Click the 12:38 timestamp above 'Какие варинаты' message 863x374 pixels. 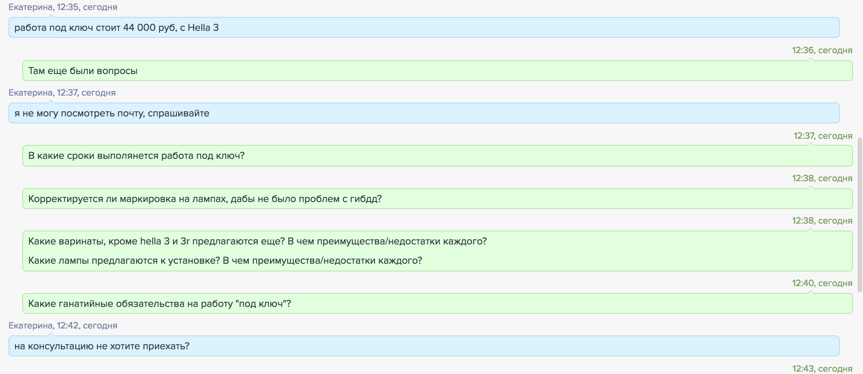[x=822, y=221]
